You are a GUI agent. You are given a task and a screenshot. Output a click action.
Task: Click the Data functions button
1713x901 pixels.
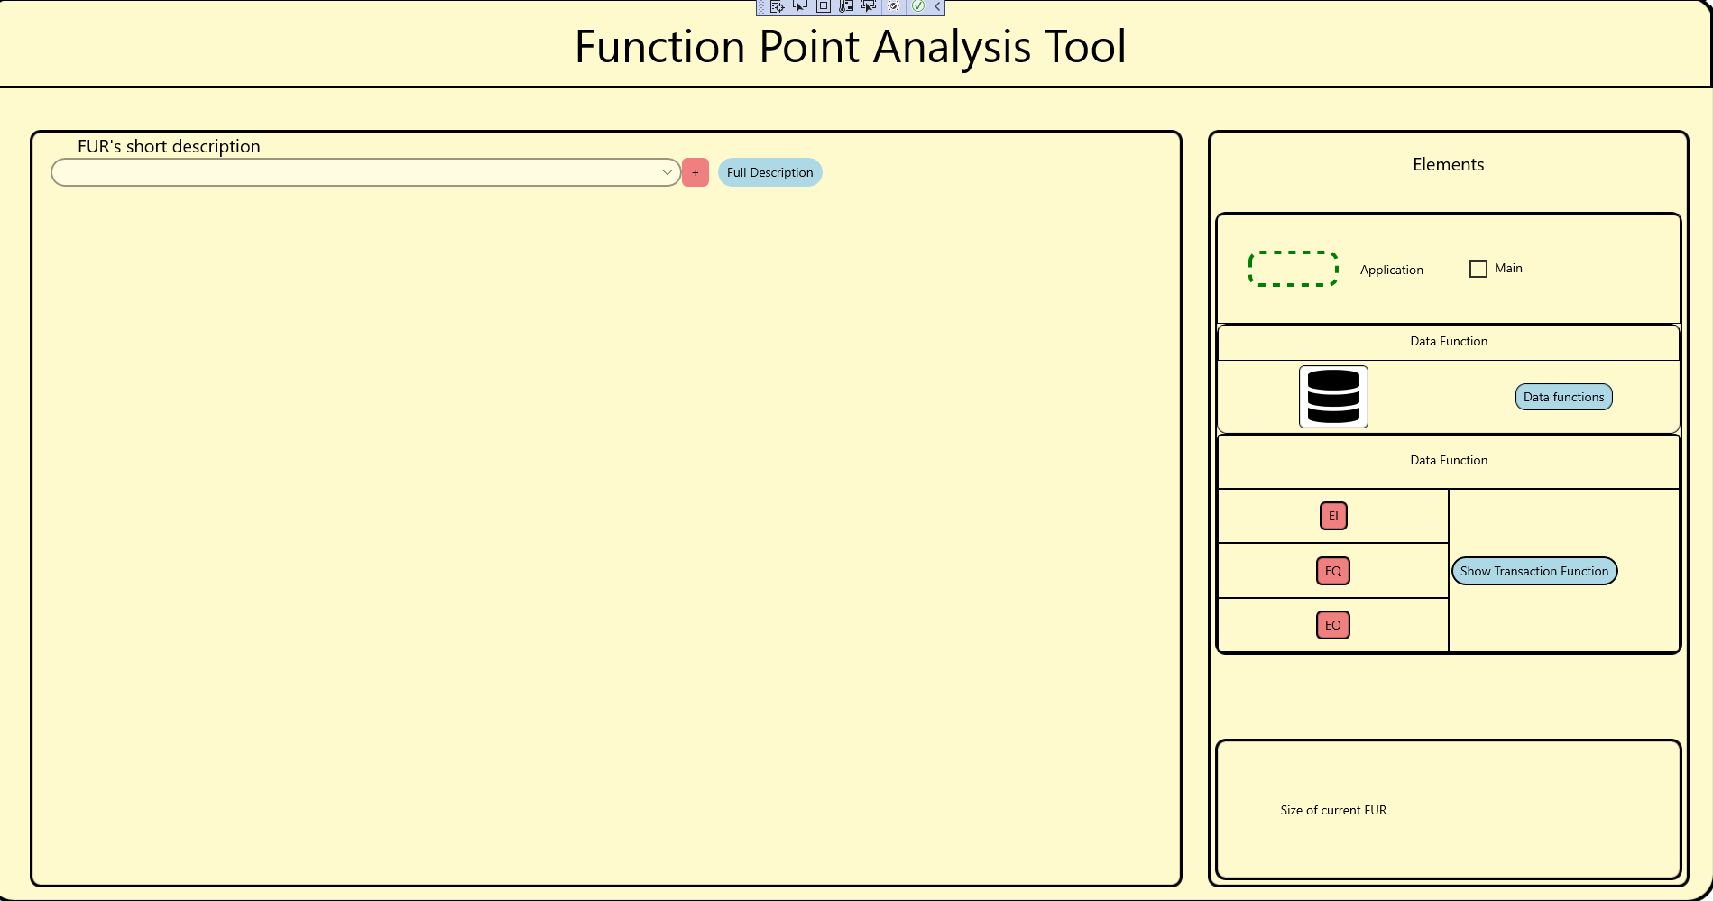[x=1563, y=397]
